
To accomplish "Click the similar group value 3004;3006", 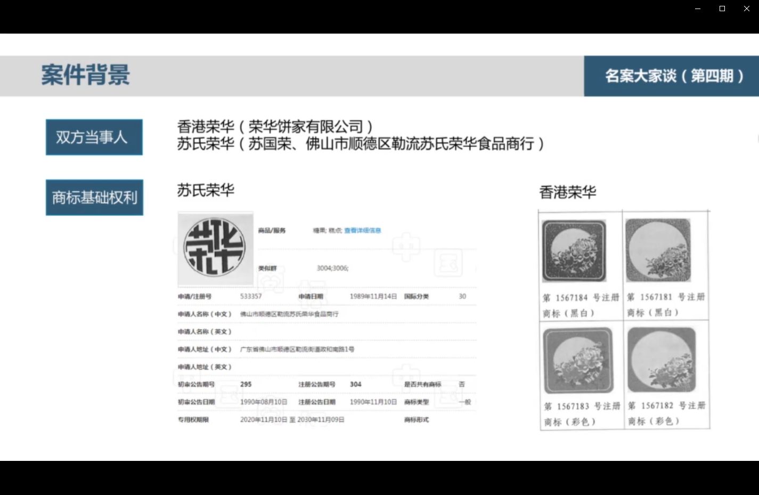I will (x=332, y=268).
